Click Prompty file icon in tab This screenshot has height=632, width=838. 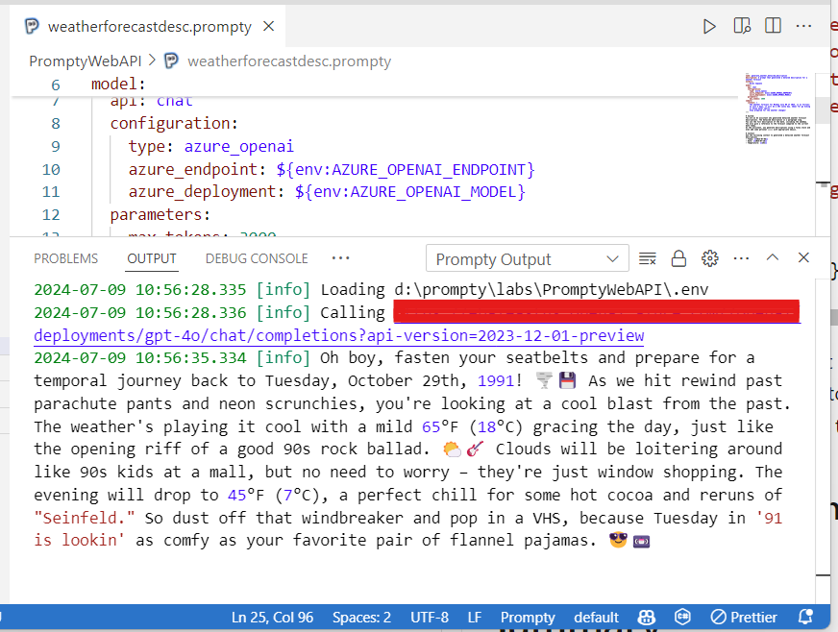[x=32, y=26]
